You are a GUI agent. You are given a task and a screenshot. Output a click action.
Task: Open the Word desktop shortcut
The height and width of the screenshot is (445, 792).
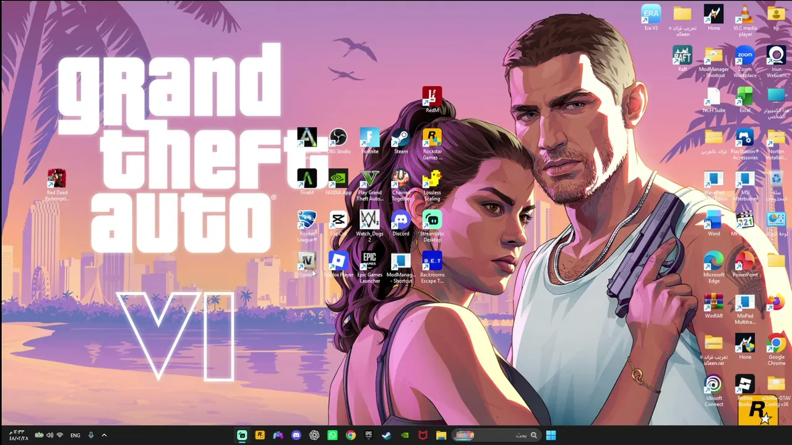(713, 224)
